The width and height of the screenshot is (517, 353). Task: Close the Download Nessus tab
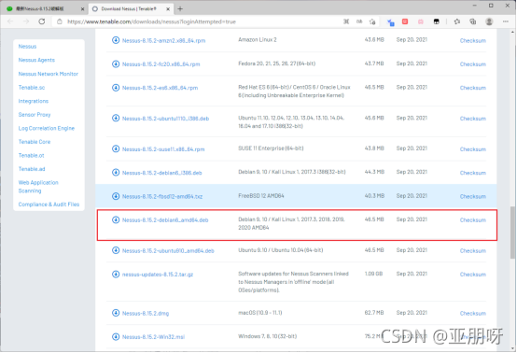[x=168, y=9]
